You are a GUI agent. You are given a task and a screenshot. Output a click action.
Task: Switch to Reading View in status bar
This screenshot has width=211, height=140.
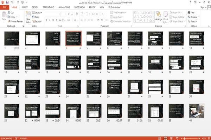click(x=171, y=138)
